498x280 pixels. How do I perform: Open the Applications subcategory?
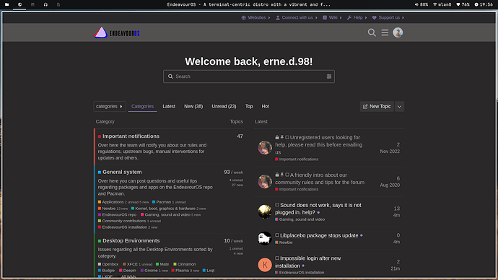(x=113, y=202)
